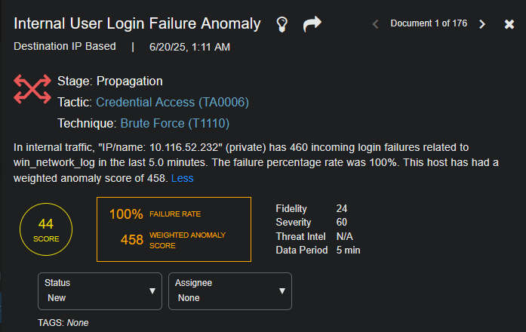This screenshot has width=526, height=332.
Task: Click the 100% failure rate box
Action: 174,214
